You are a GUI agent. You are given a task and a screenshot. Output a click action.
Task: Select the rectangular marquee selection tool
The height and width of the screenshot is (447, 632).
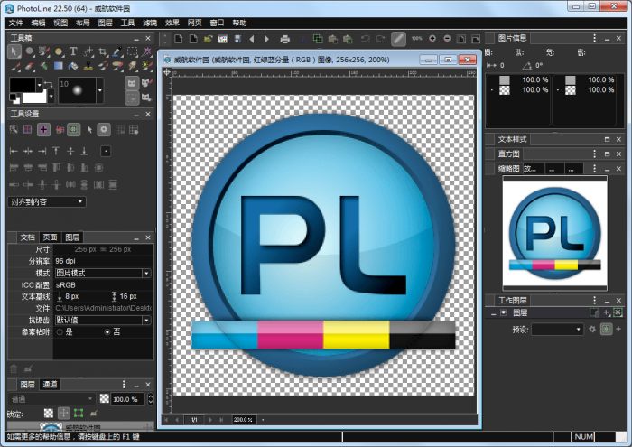point(132,51)
